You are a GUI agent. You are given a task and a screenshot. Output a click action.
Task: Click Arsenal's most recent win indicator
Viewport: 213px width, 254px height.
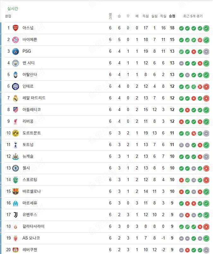click(206, 28)
